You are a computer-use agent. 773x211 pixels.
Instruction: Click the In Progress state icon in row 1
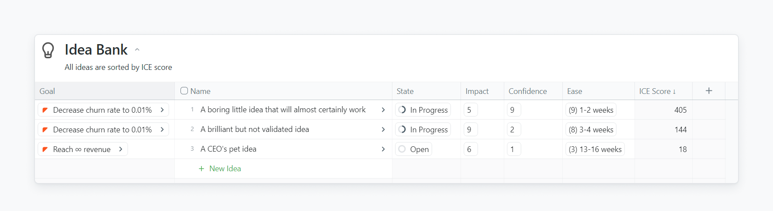pyautogui.click(x=402, y=110)
